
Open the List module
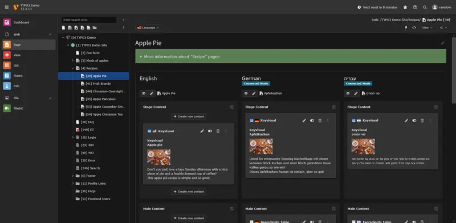coord(28,66)
